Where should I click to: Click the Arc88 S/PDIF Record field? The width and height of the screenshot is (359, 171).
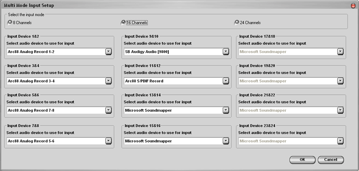[172, 81]
